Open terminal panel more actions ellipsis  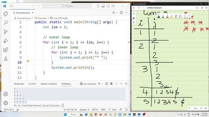(x=116, y=84)
